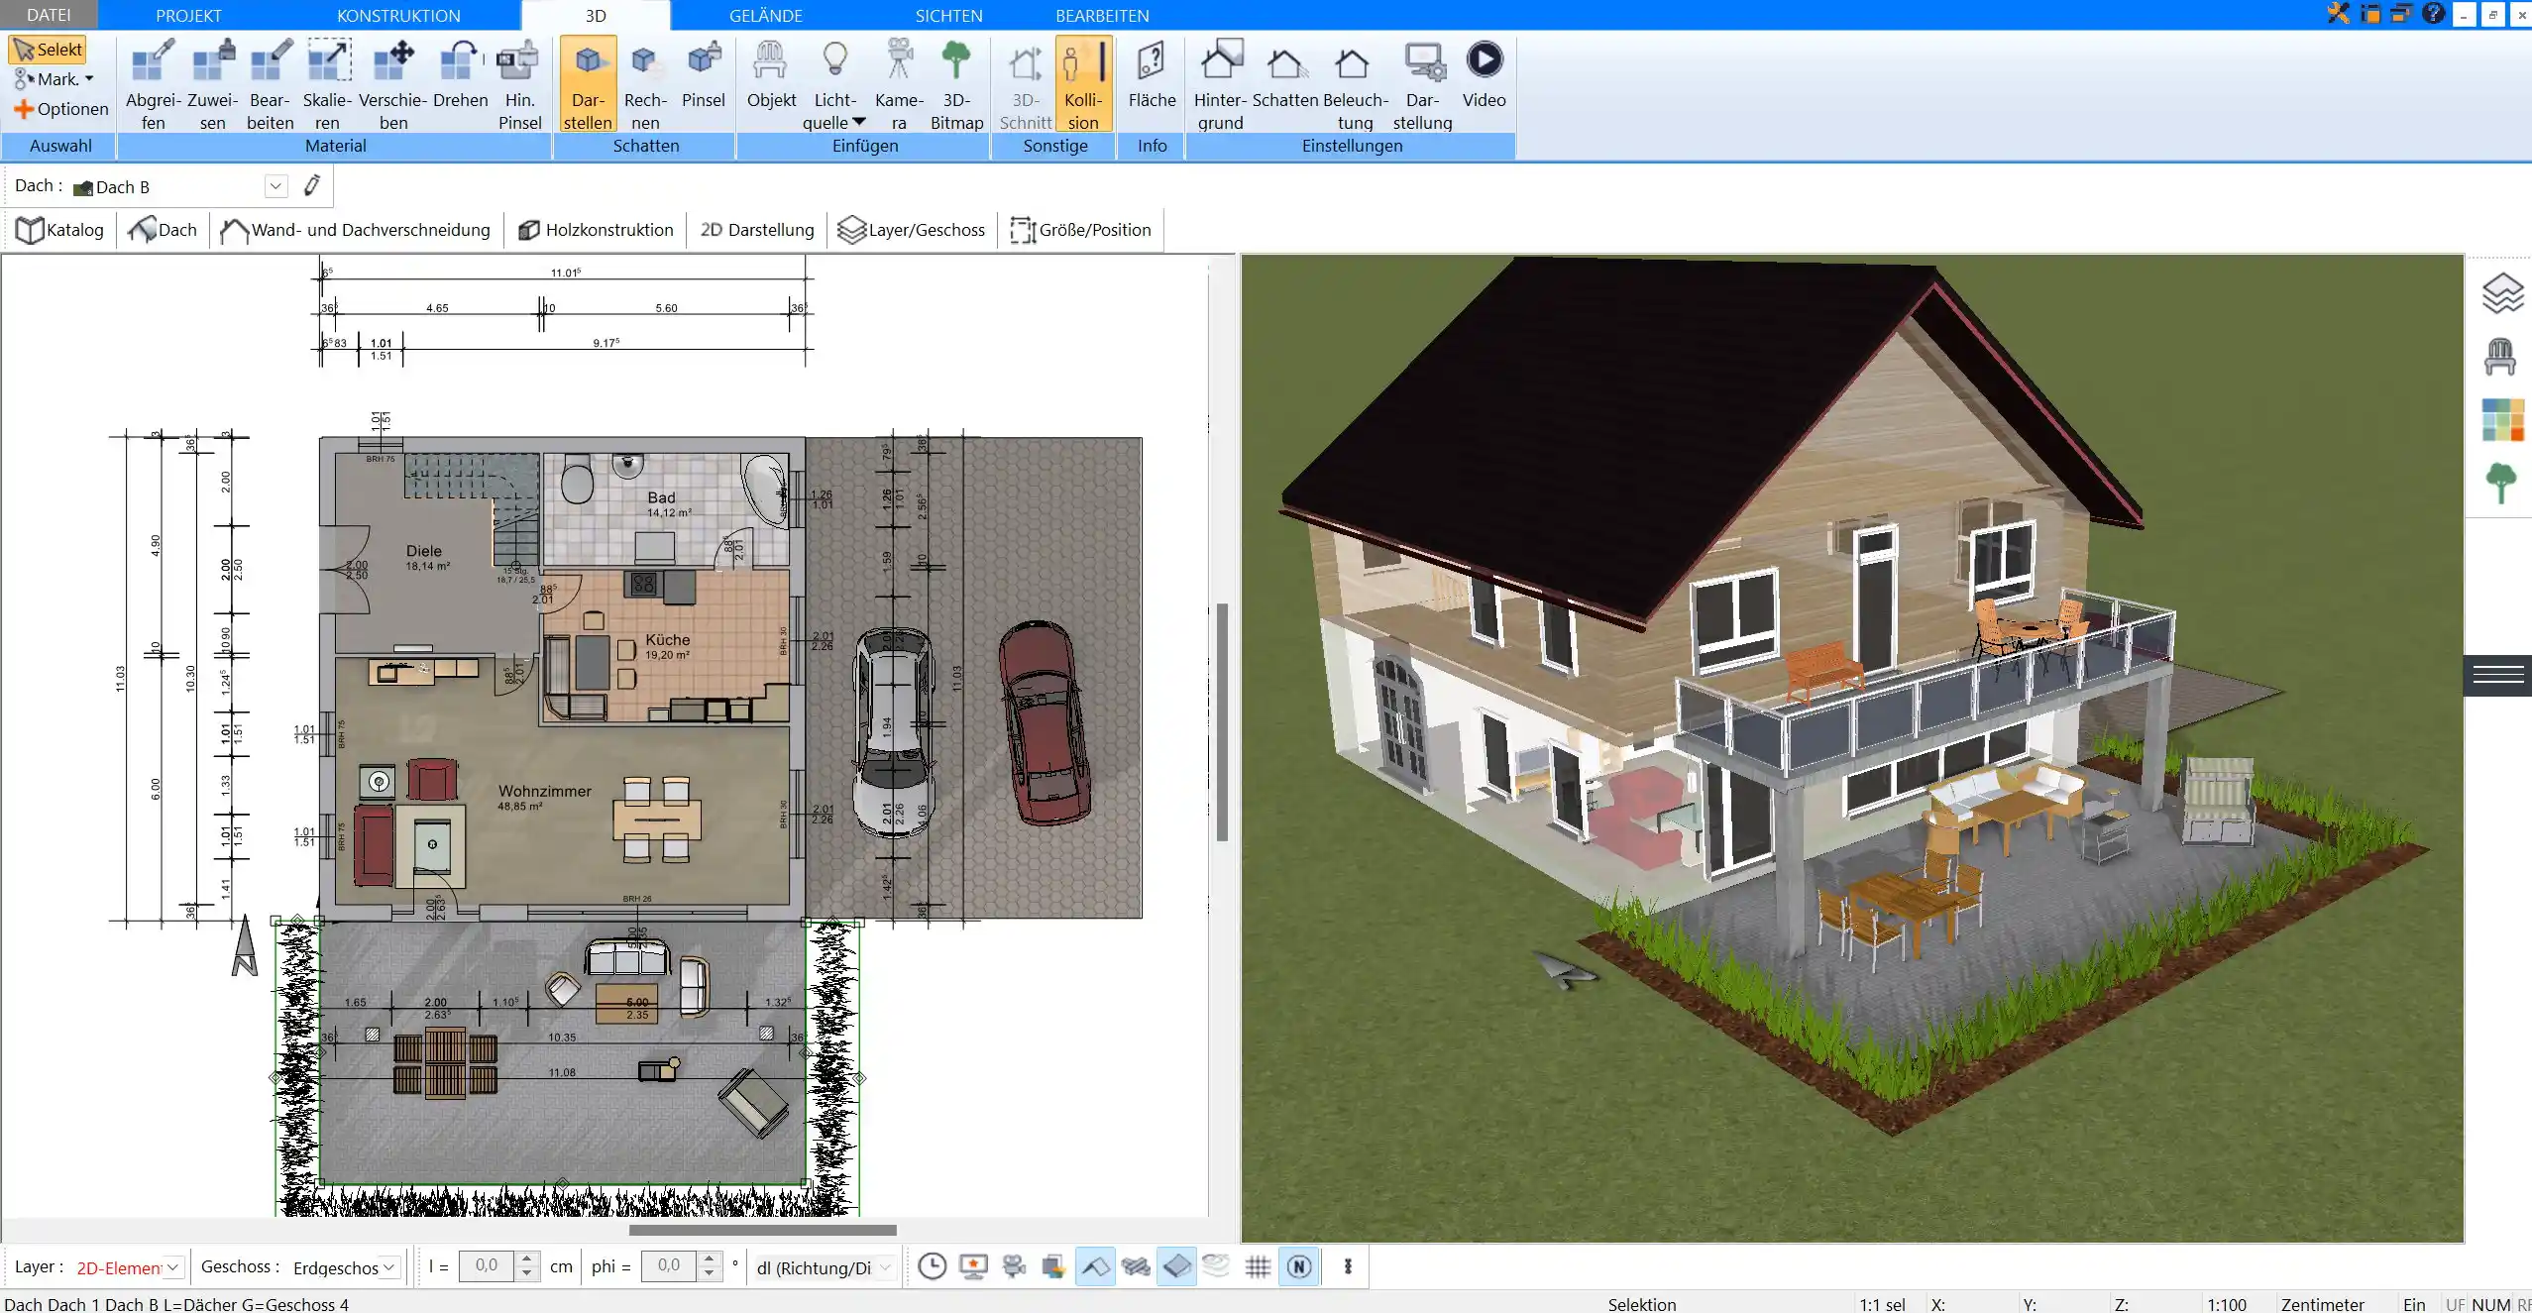Open Hintergrund settings
Viewport: 2532px width, 1313px height.
pyautogui.click(x=1220, y=84)
